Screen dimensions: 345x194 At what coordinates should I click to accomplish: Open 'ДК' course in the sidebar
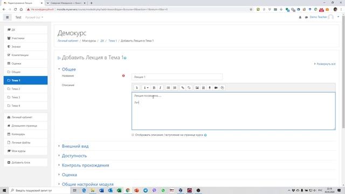(x=25, y=30)
